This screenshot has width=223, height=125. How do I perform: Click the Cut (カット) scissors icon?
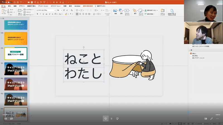tap(8, 10)
